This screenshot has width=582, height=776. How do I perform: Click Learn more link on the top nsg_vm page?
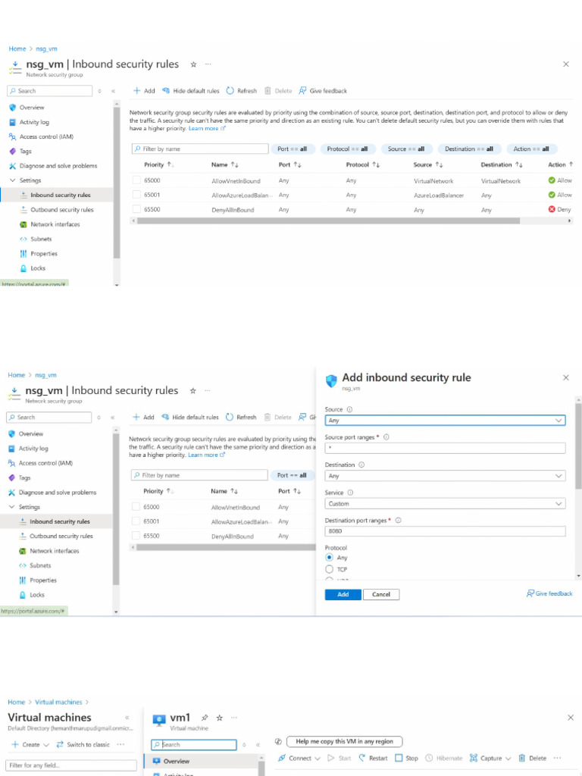pyautogui.click(x=207, y=128)
